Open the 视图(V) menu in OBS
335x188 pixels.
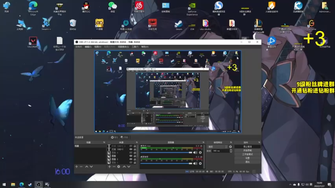point(98,47)
